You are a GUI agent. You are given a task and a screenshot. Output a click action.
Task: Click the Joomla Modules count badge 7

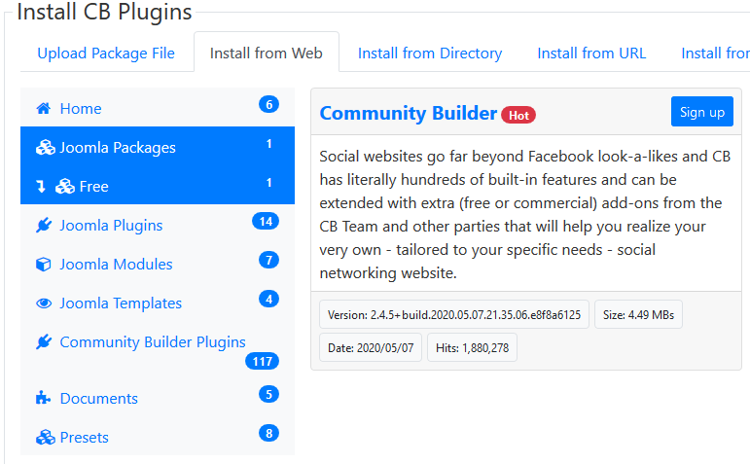pyautogui.click(x=268, y=261)
